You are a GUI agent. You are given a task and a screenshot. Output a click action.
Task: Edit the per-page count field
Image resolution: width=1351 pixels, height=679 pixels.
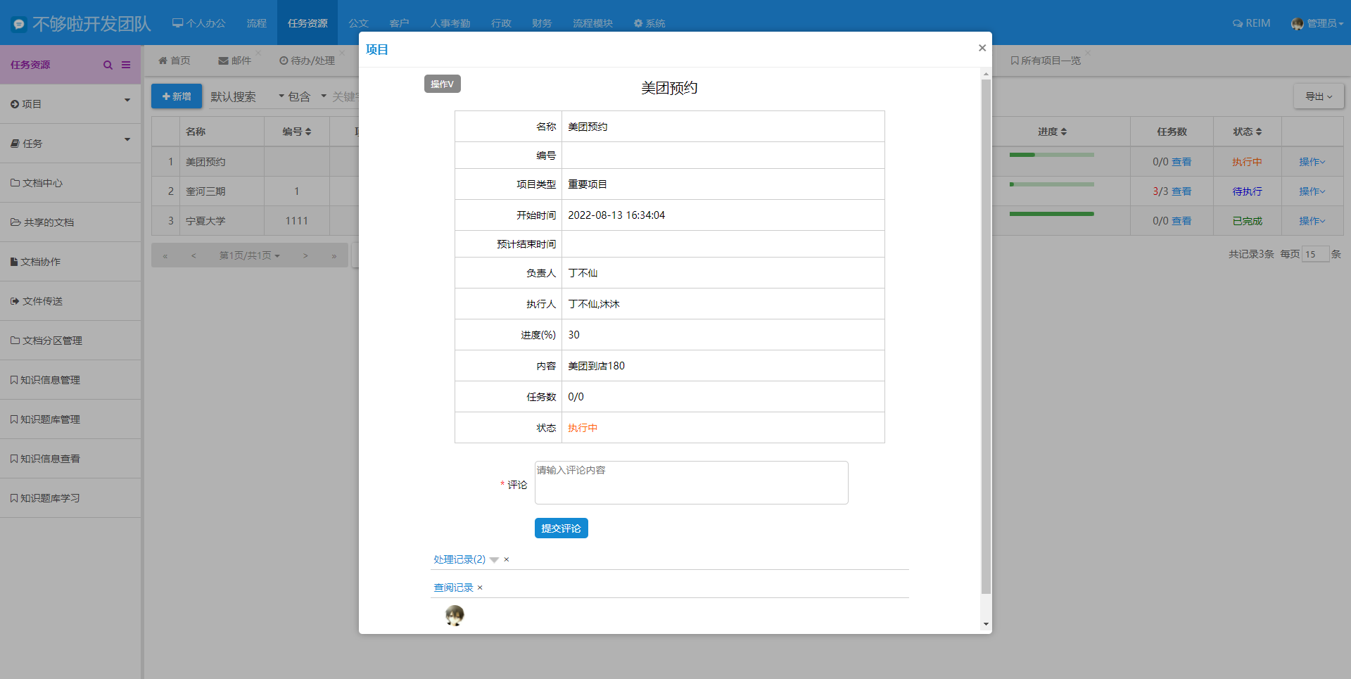[1315, 254]
